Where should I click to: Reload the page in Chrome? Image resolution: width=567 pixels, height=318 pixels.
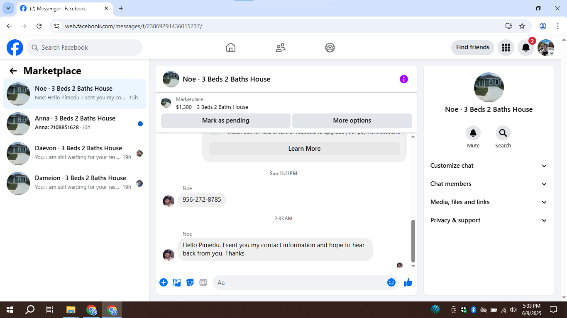click(39, 26)
